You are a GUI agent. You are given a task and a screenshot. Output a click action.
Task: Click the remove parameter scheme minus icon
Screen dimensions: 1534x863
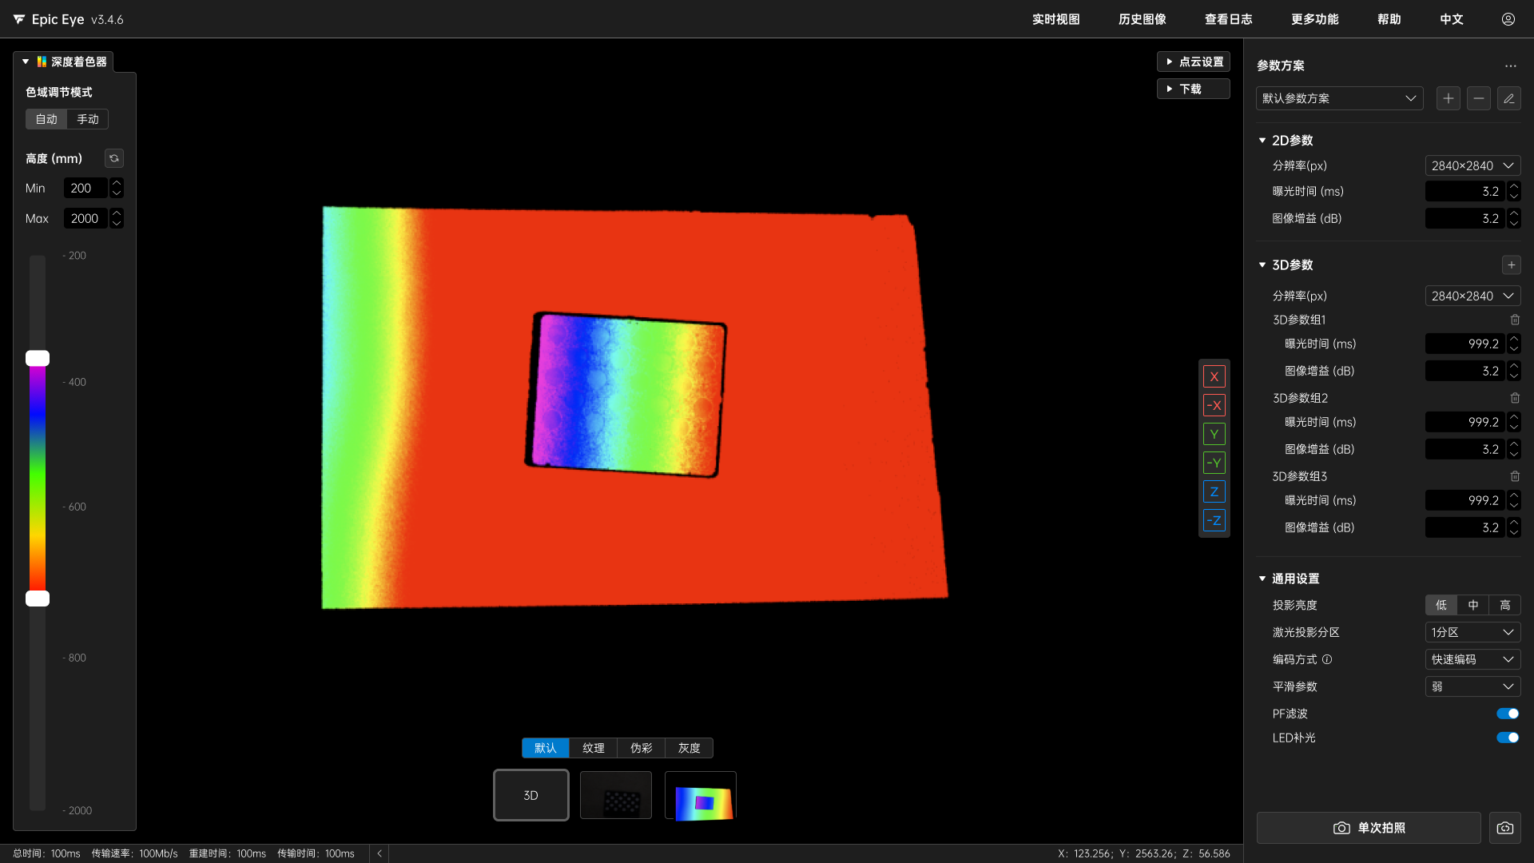pyautogui.click(x=1478, y=98)
